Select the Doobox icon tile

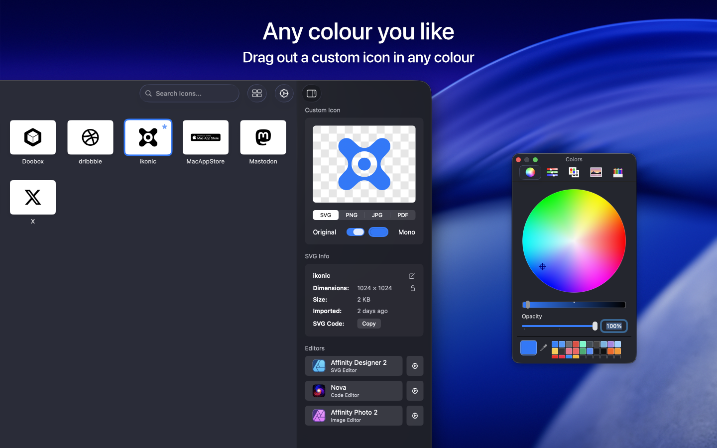click(33, 137)
